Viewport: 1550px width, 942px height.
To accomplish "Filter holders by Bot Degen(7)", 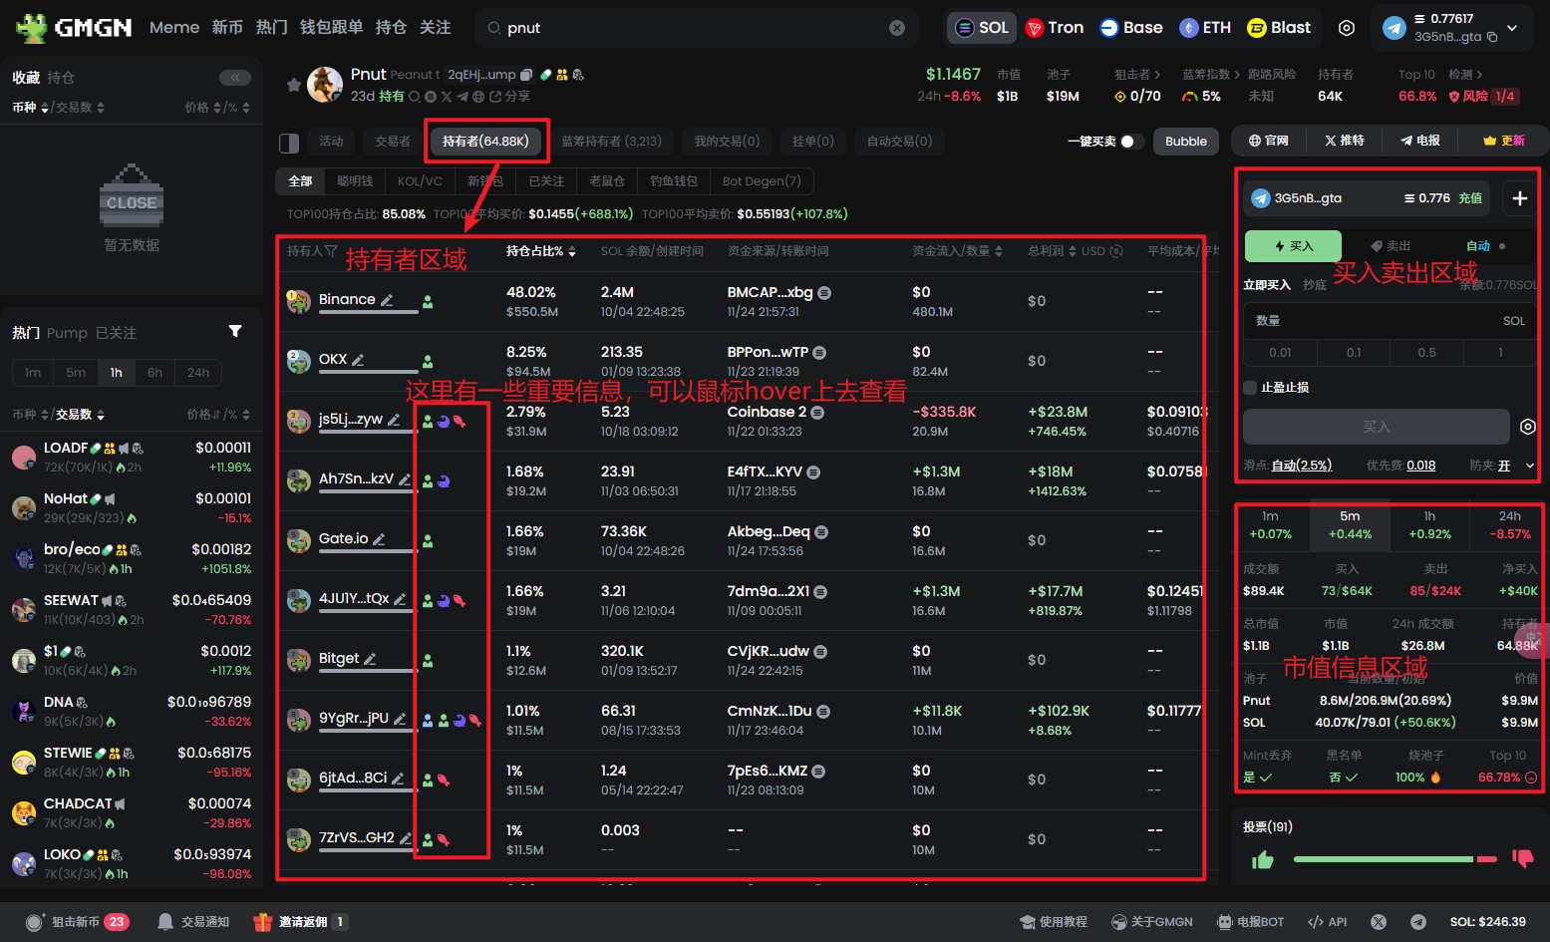I will (x=762, y=181).
